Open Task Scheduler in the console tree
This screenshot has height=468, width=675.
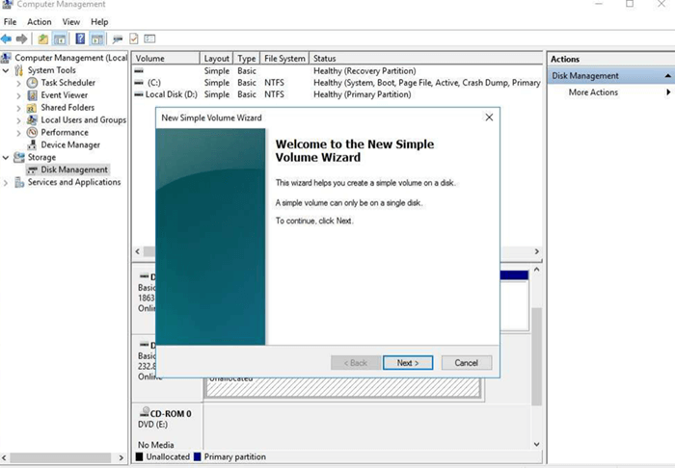coord(67,83)
